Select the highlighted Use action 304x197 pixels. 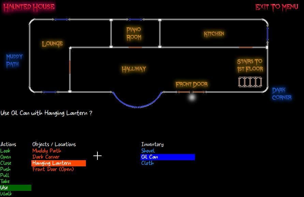(16, 188)
